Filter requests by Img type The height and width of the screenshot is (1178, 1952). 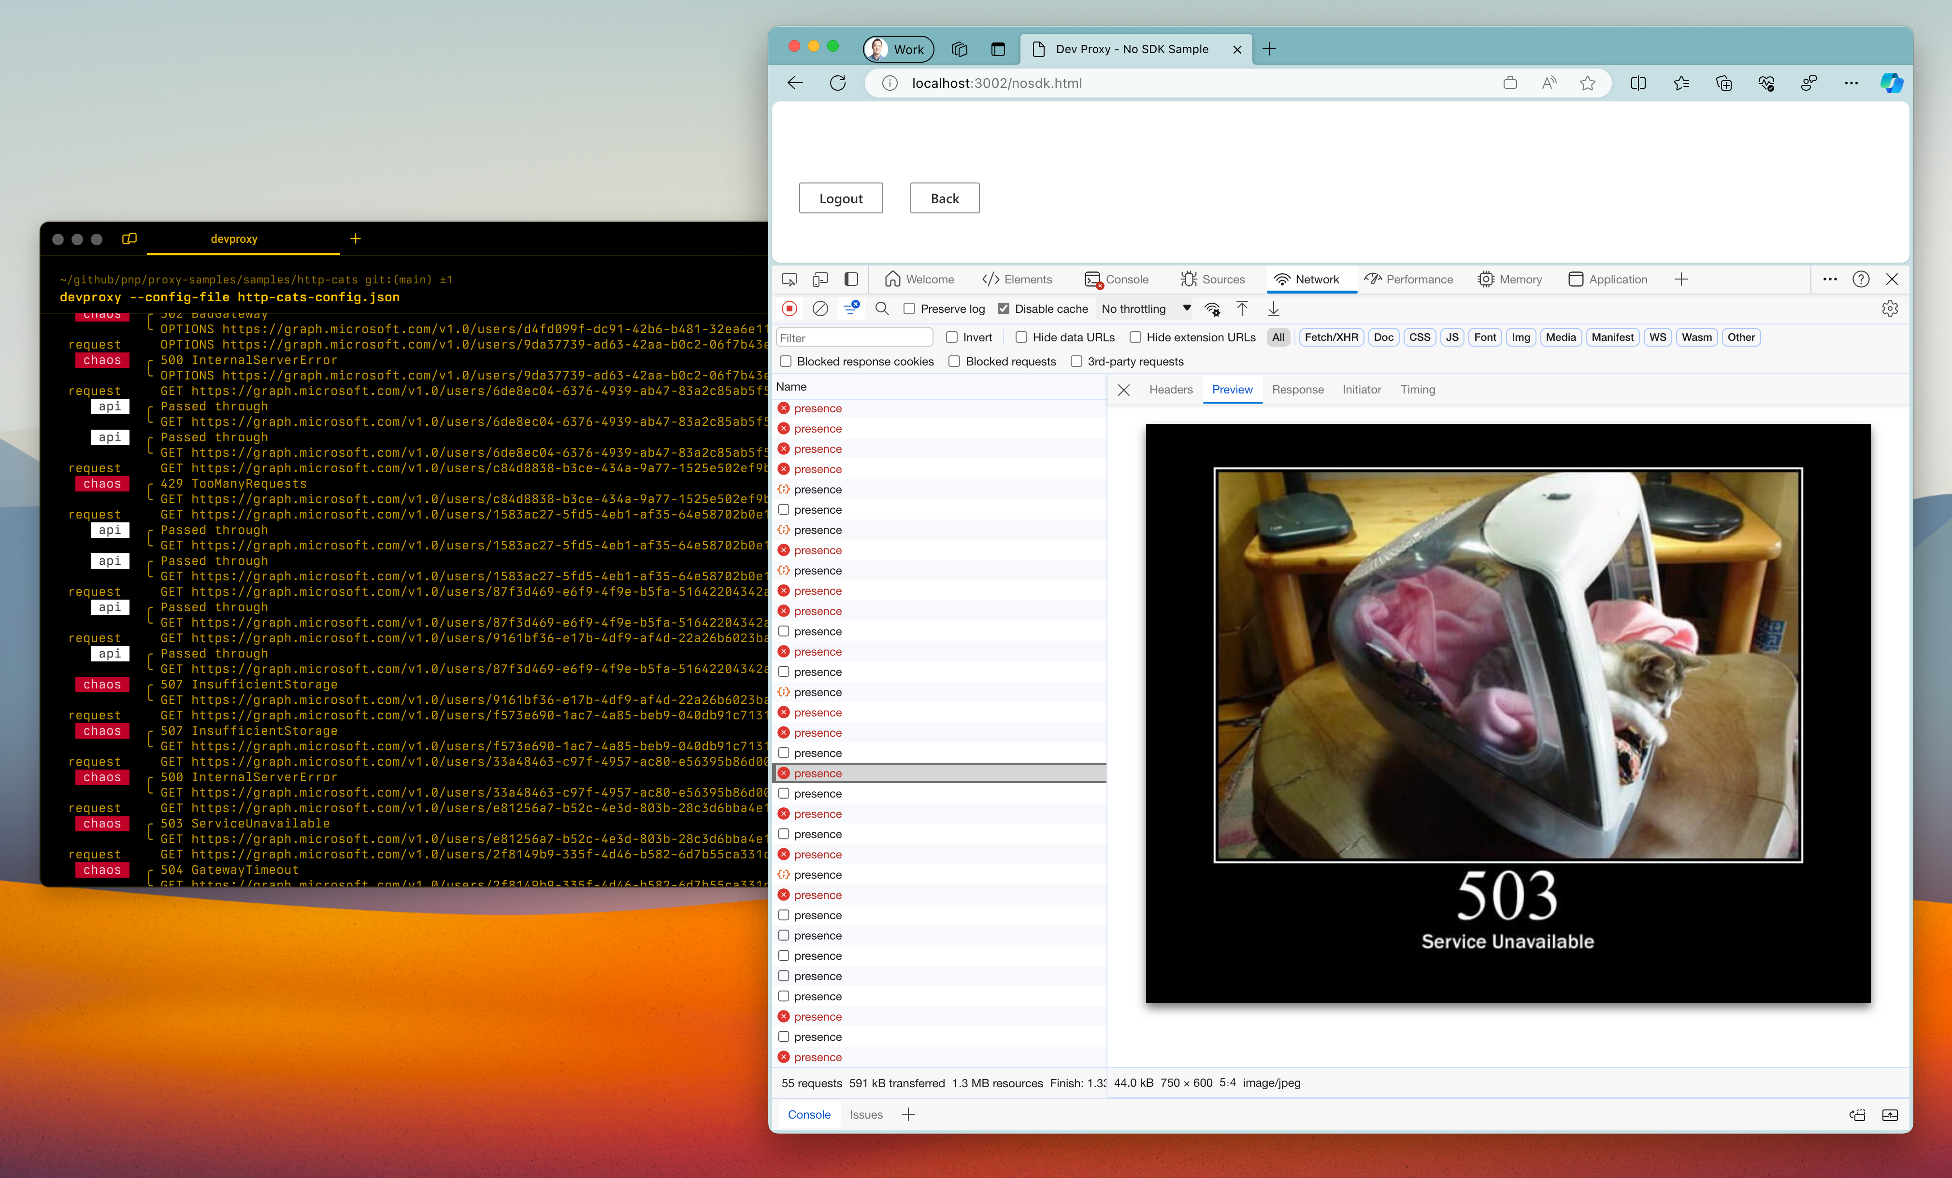tap(1520, 337)
